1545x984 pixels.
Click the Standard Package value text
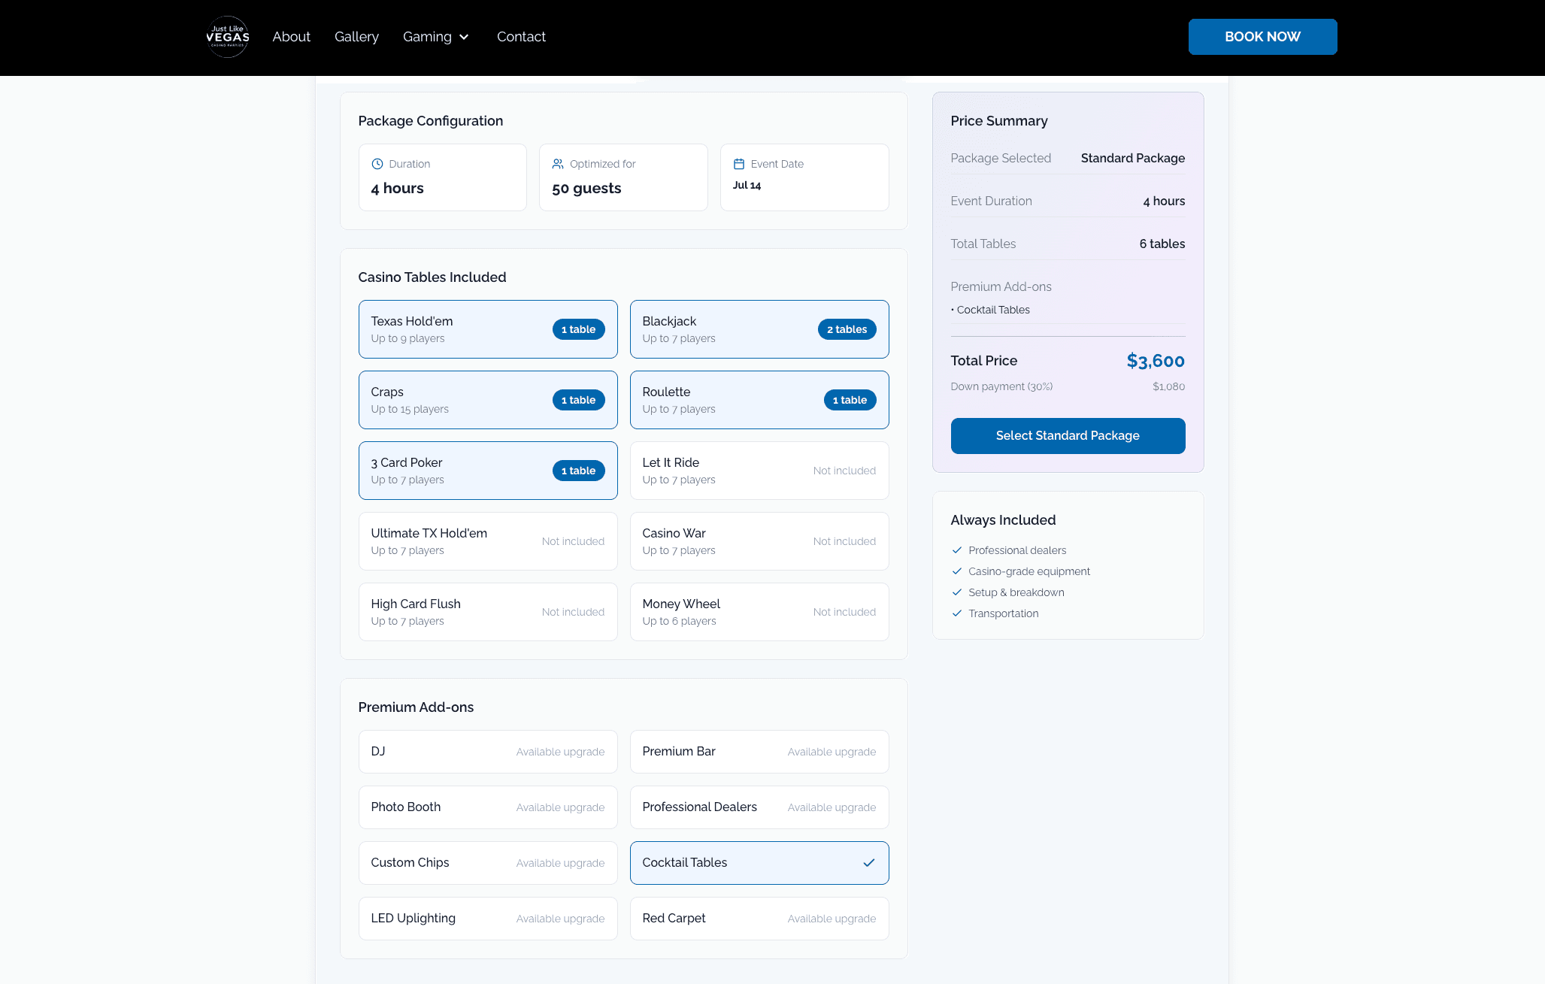tap(1133, 158)
